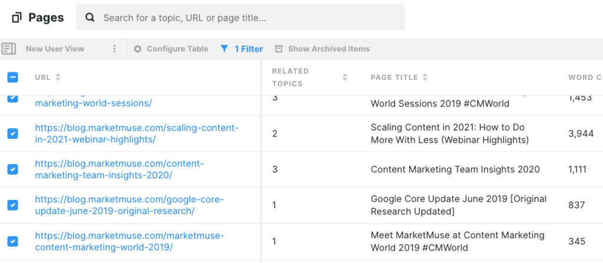Image resolution: width=603 pixels, height=263 pixels.
Task: Open the New User View options menu
Action: point(114,49)
